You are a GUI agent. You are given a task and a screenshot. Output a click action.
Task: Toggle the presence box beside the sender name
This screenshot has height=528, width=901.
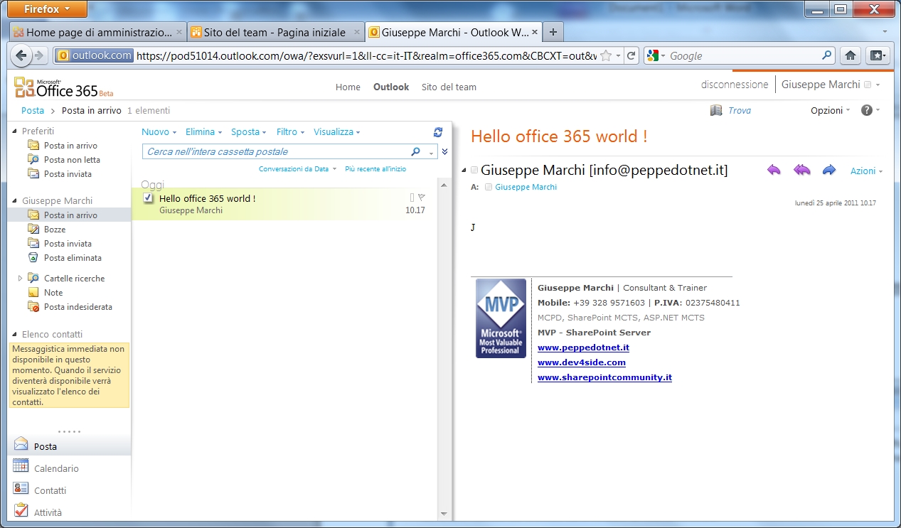[x=474, y=170]
